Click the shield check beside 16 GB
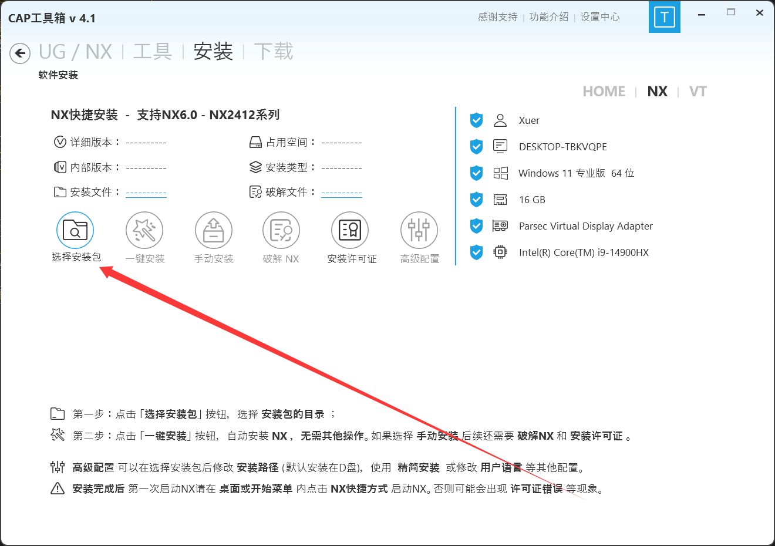 [x=476, y=200]
